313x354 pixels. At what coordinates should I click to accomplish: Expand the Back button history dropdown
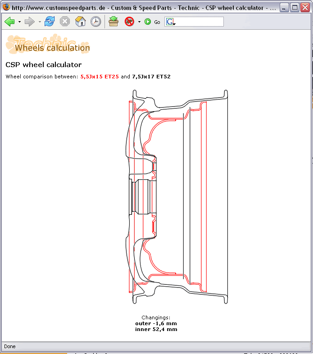point(19,22)
